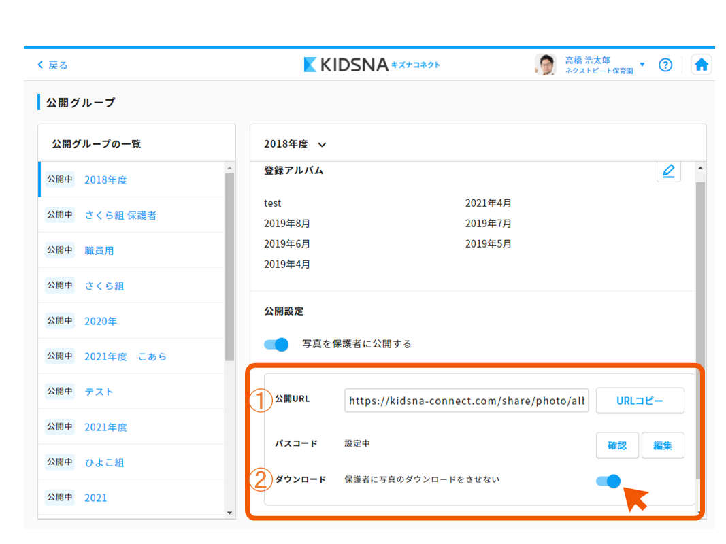The width and height of the screenshot is (726, 544).
Task: Click the passcode 確認 button
Action: click(617, 445)
